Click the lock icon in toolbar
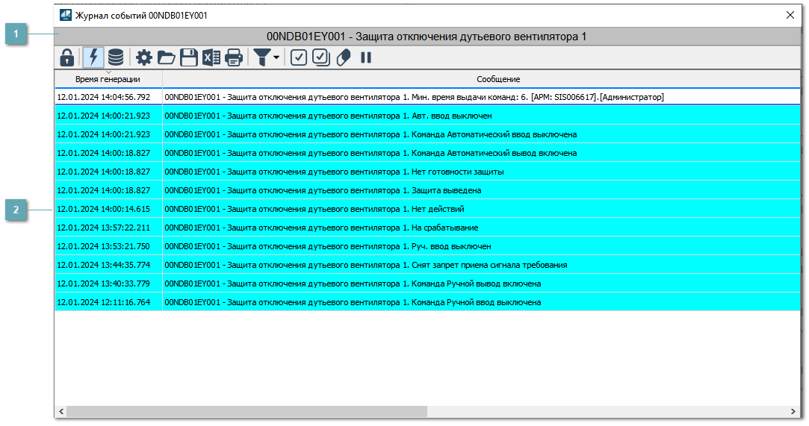Screen dimensions: 809x426 click(x=67, y=57)
